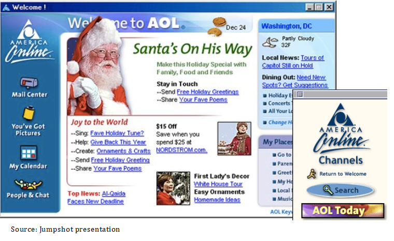This screenshot has height=241, width=394.
Task: Open You've Got Pictures film roll icon
Action: click(x=29, y=113)
